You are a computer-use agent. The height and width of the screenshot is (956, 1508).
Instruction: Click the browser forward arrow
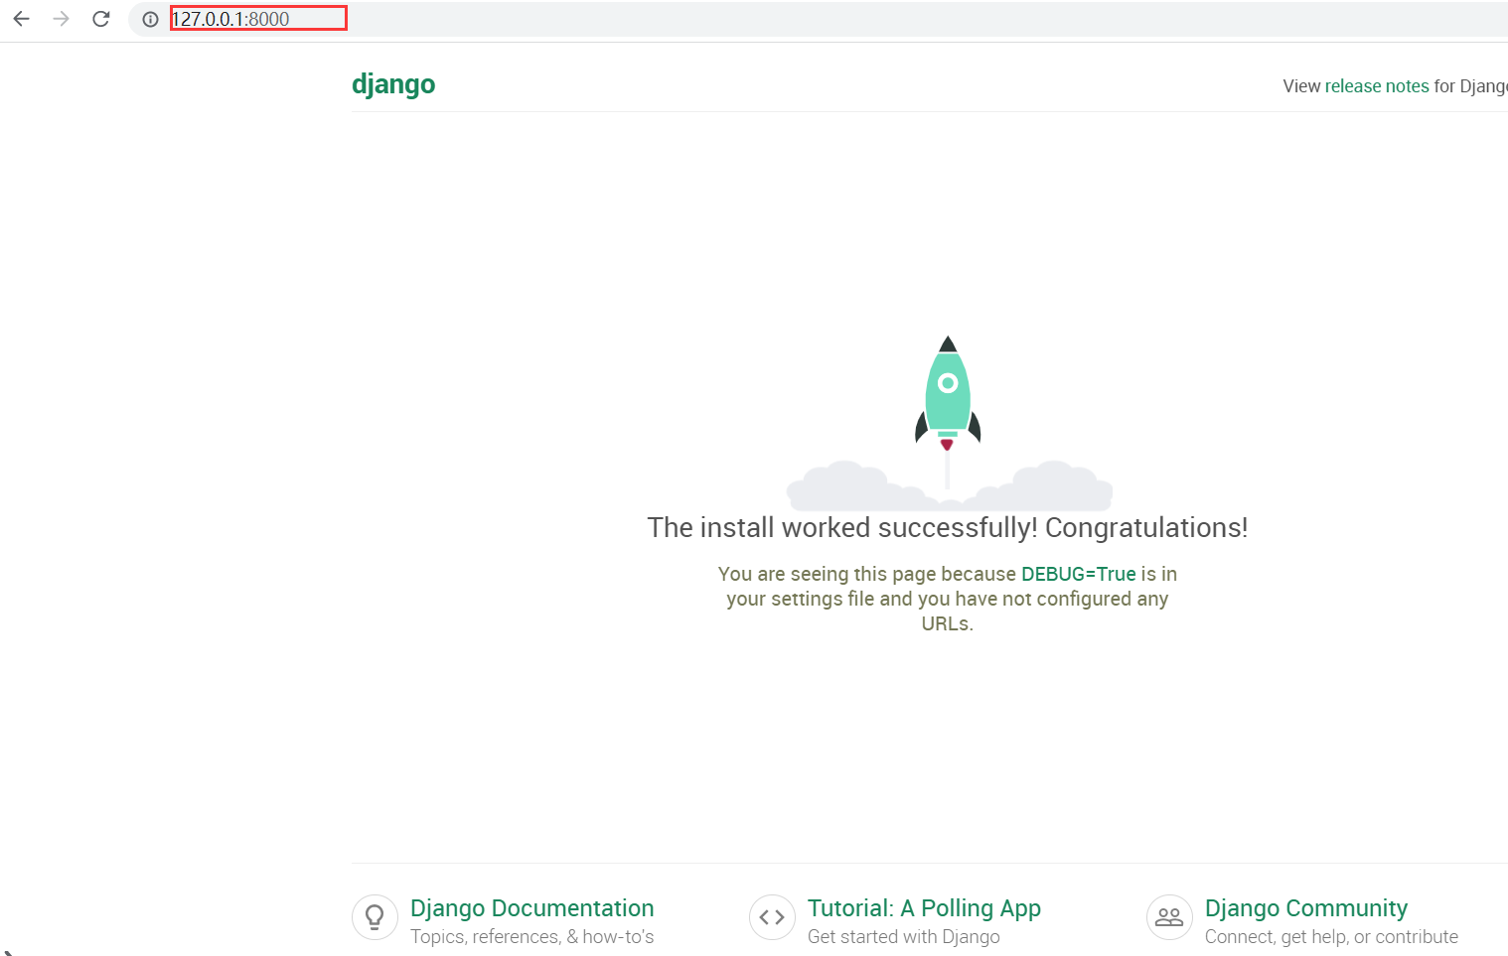(x=61, y=19)
